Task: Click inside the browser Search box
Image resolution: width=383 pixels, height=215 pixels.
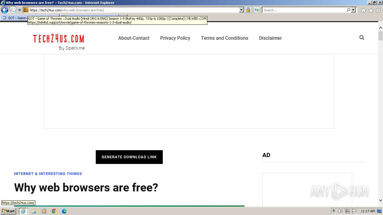Action: (x=304, y=10)
